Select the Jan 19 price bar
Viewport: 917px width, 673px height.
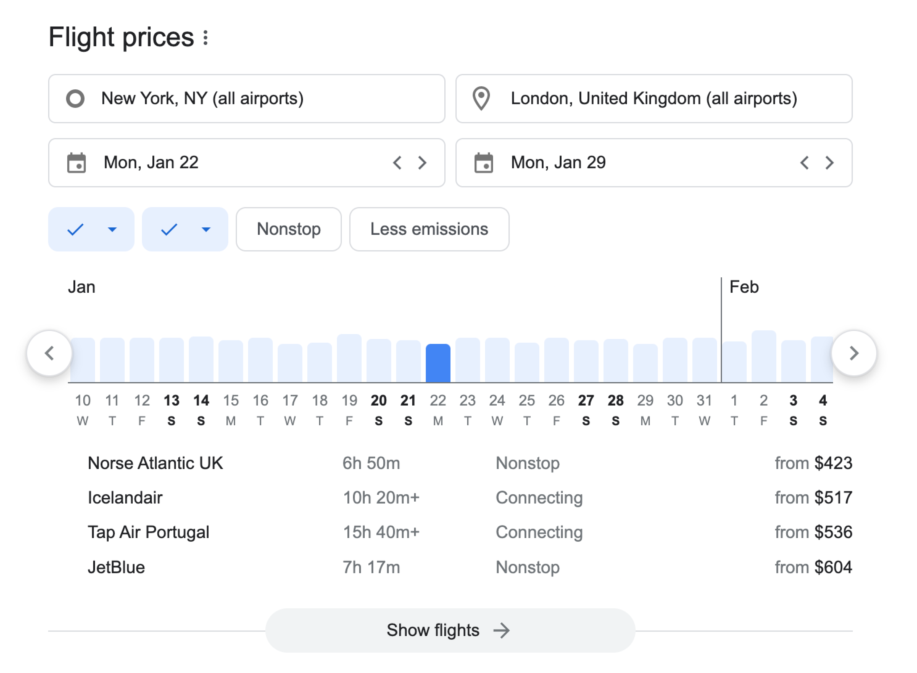pyautogui.click(x=349, y=358)
